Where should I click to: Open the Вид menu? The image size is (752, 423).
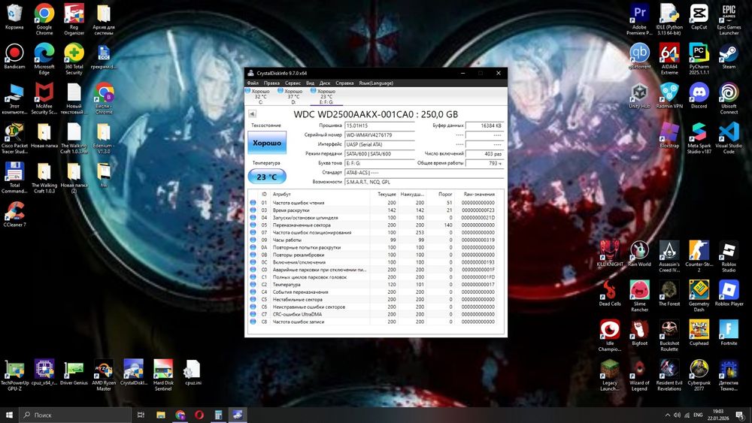[x=311, y=83]
